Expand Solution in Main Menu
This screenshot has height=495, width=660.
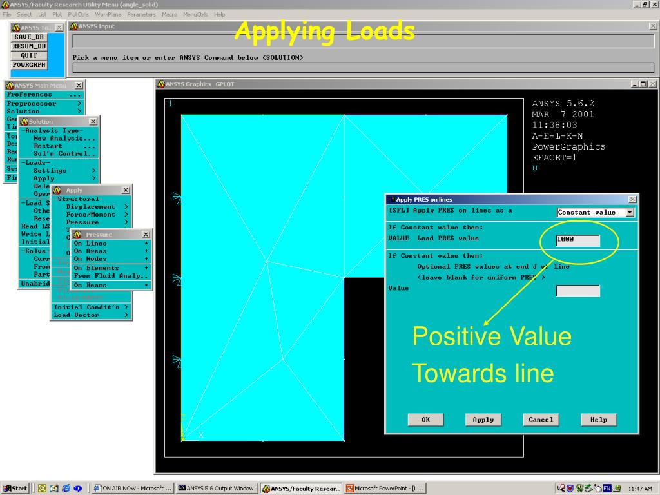44,111
